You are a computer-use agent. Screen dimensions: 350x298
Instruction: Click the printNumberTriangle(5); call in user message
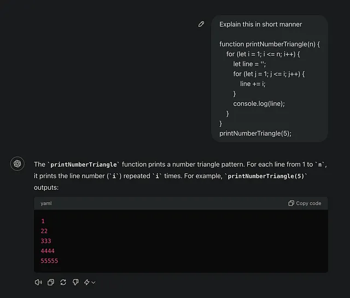pos(255,133)
